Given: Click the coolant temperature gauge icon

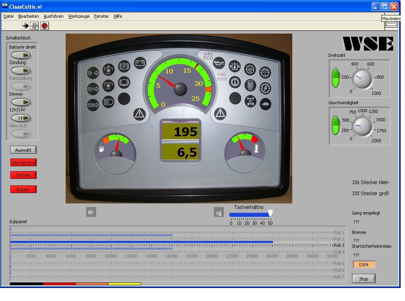Looking at the screenshot, I should coord(256,148).
